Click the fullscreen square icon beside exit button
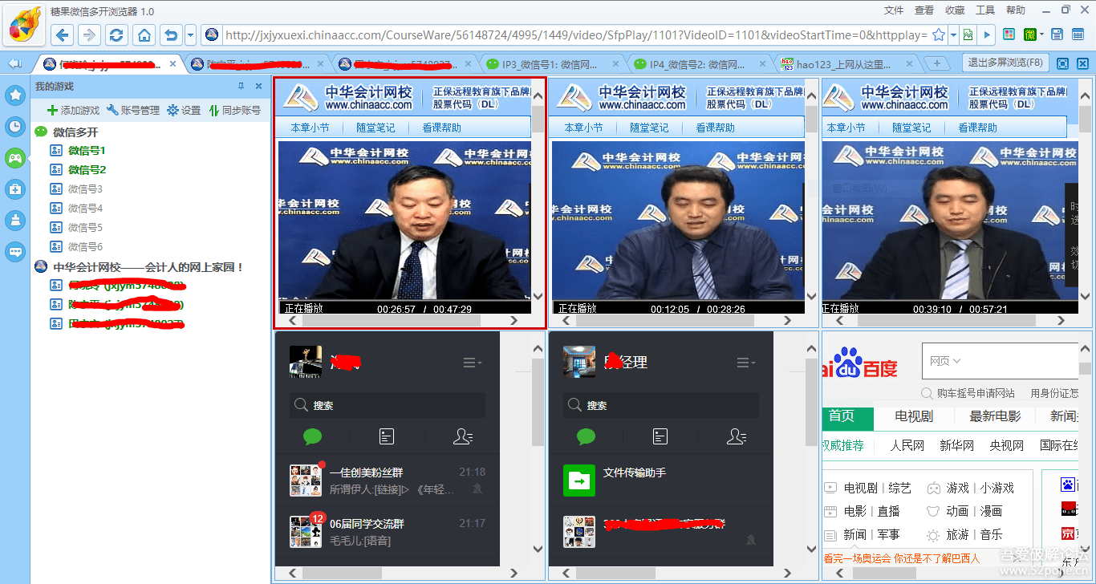 pos(1062,63)
